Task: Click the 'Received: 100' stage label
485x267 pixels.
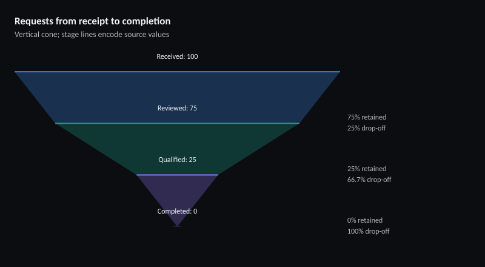Action: pyautogui.click(x=177, y=56)
